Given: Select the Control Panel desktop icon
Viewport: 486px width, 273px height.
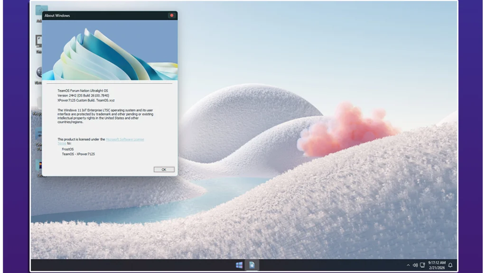Looking at the screenshot, I should point(38,136).
